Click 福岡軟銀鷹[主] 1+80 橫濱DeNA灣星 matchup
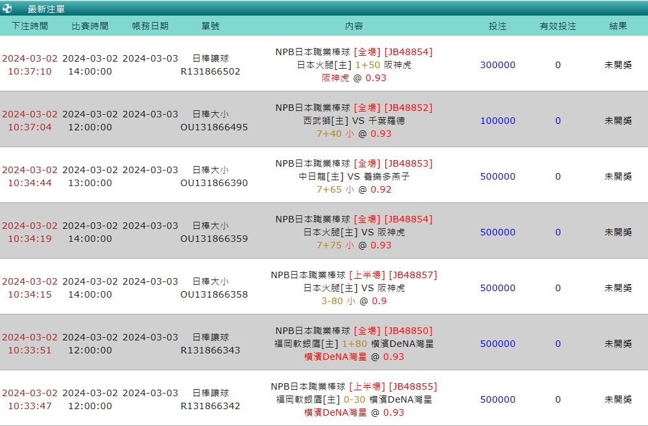This screenshot has width=648, height=426. 354,344
